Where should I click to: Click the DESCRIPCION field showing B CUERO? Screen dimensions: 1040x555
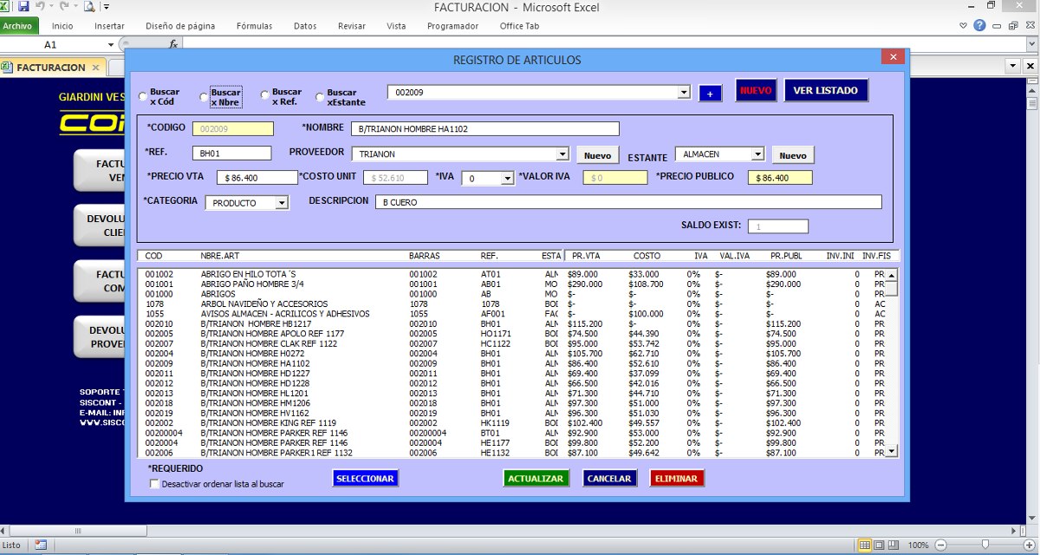tap(627, 202)
